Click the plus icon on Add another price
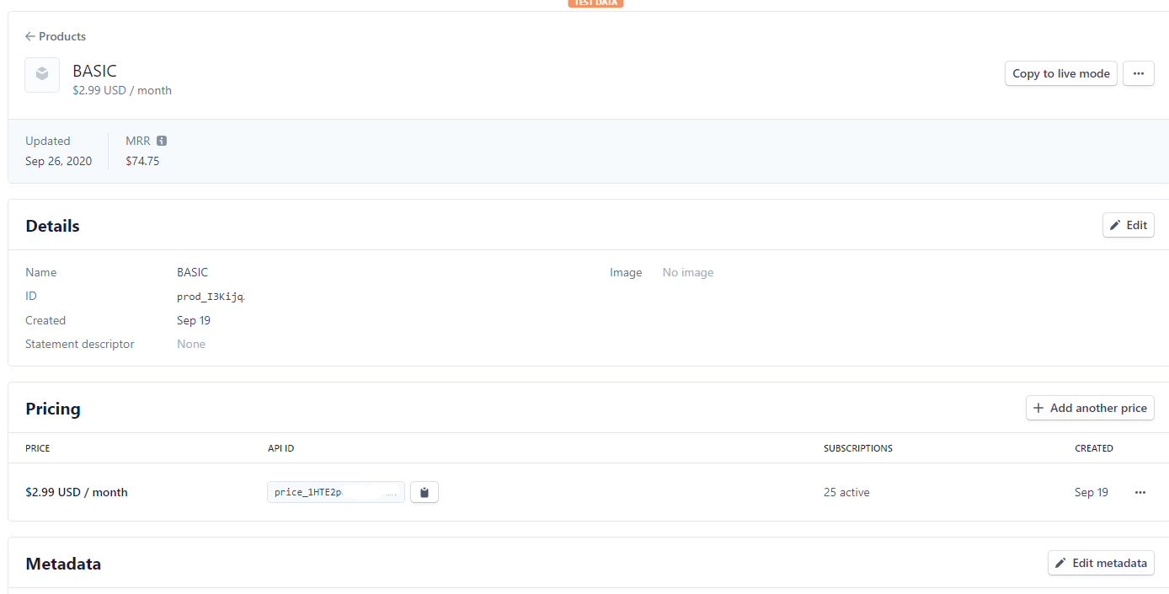Viewport: 1169px width, 594px height. [x=1037, y=408]
